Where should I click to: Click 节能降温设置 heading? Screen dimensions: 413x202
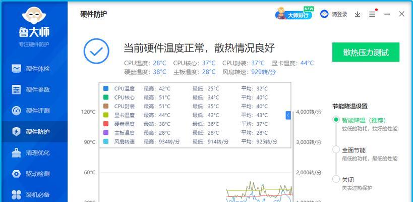tap(350, 106)
